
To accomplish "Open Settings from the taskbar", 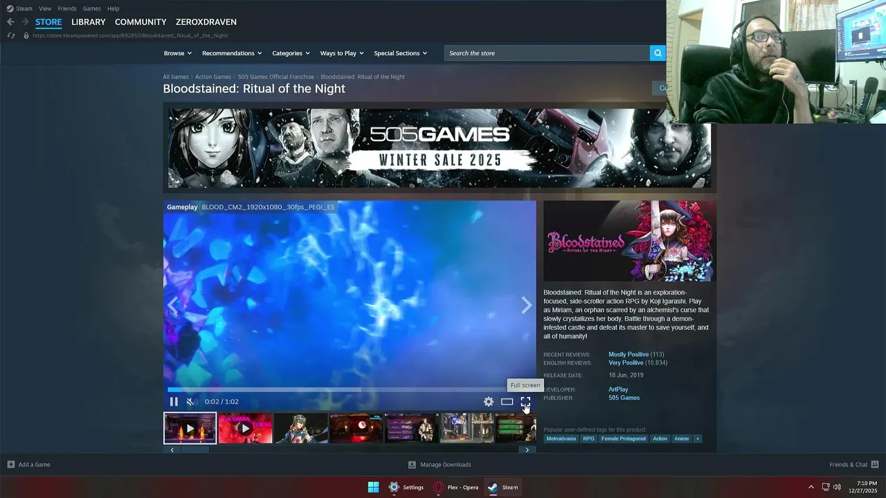I will click(406, 487).
